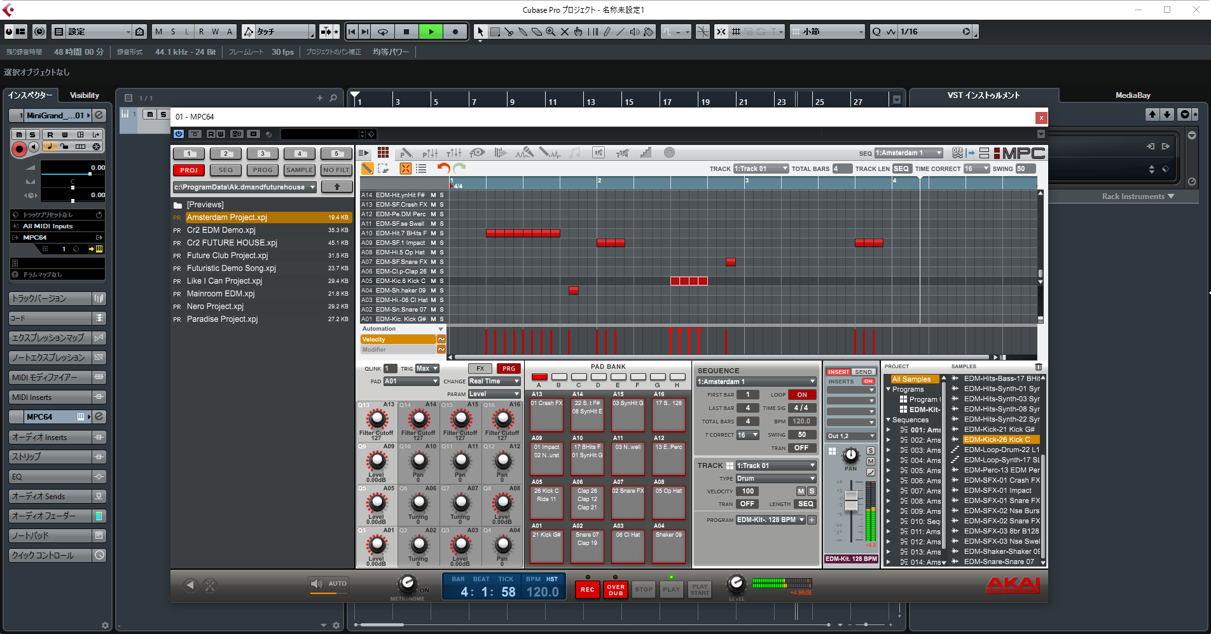Select the Cubase Range Selection tool

[x=495, y=32]
